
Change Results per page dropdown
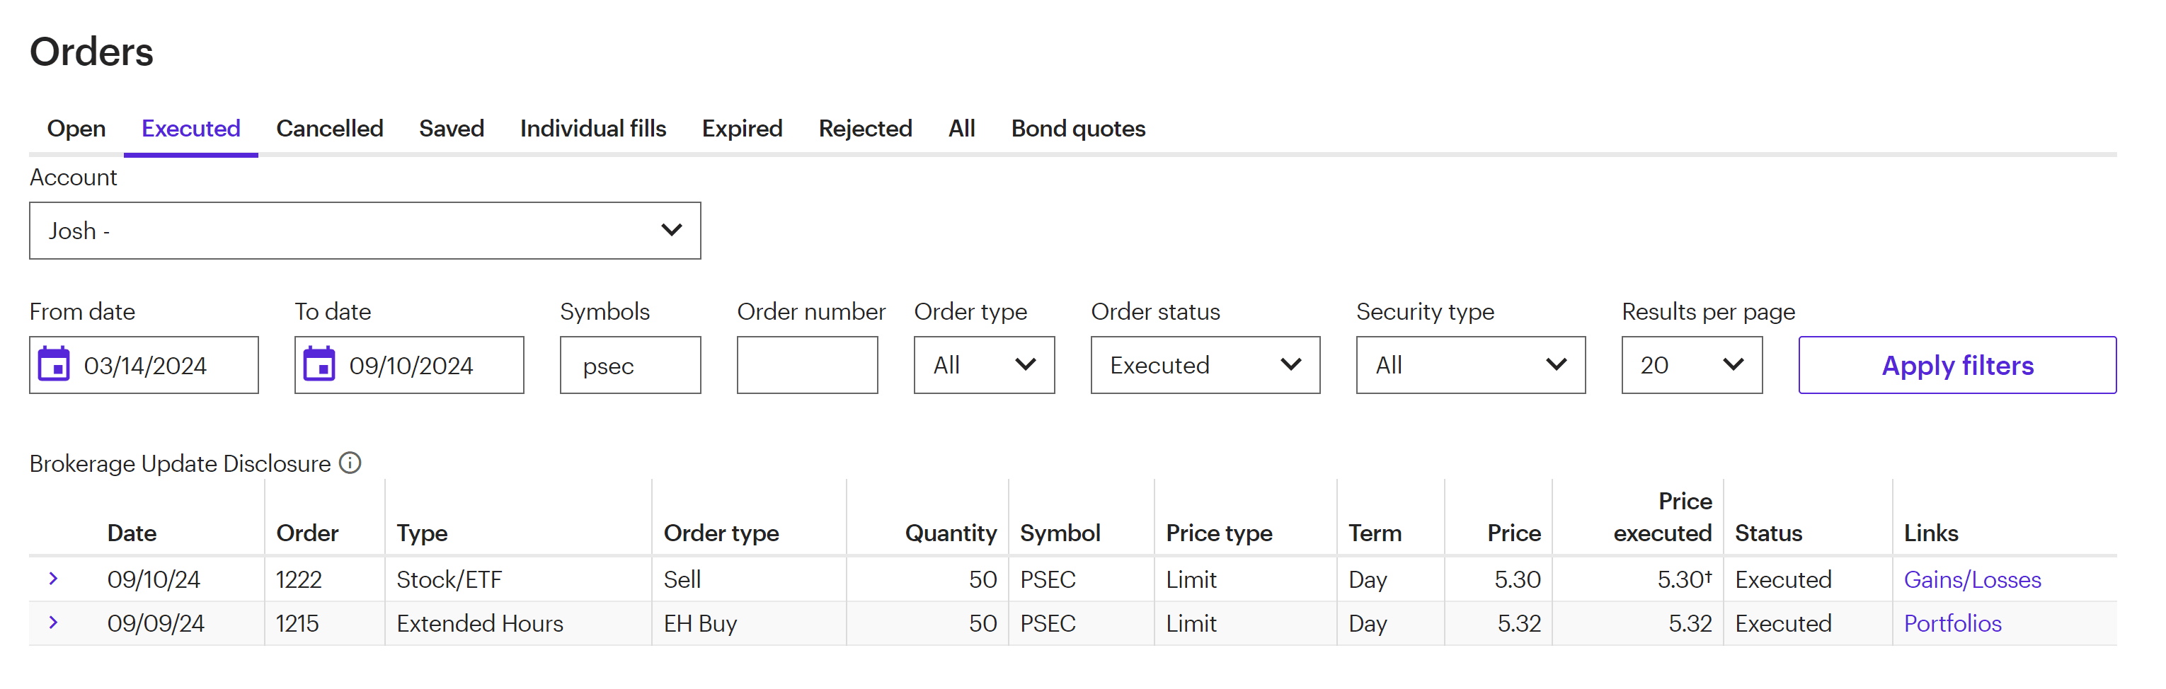click(x=1691, y=365)
